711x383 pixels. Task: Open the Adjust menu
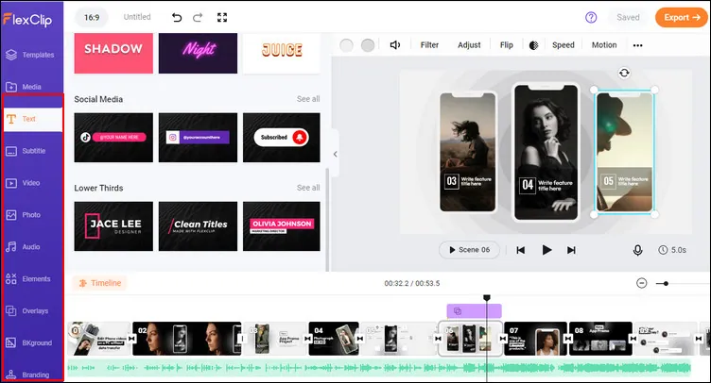469,45
